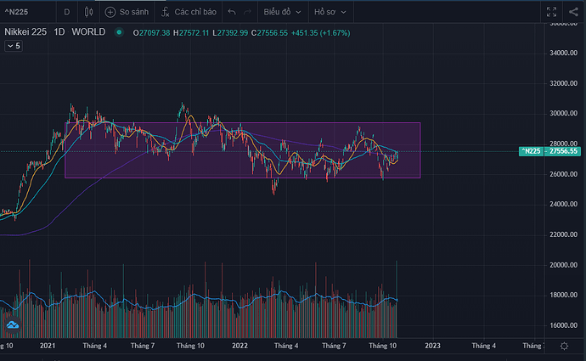Click the redo arrow icon
Screen dimensions: 586x361
pos(247,13)
